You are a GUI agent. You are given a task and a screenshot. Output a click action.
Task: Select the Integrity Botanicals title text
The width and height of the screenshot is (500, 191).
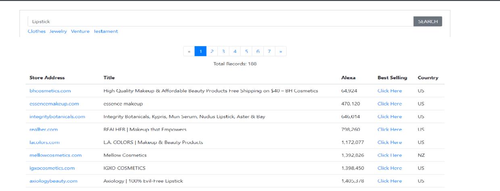(184, 117)
